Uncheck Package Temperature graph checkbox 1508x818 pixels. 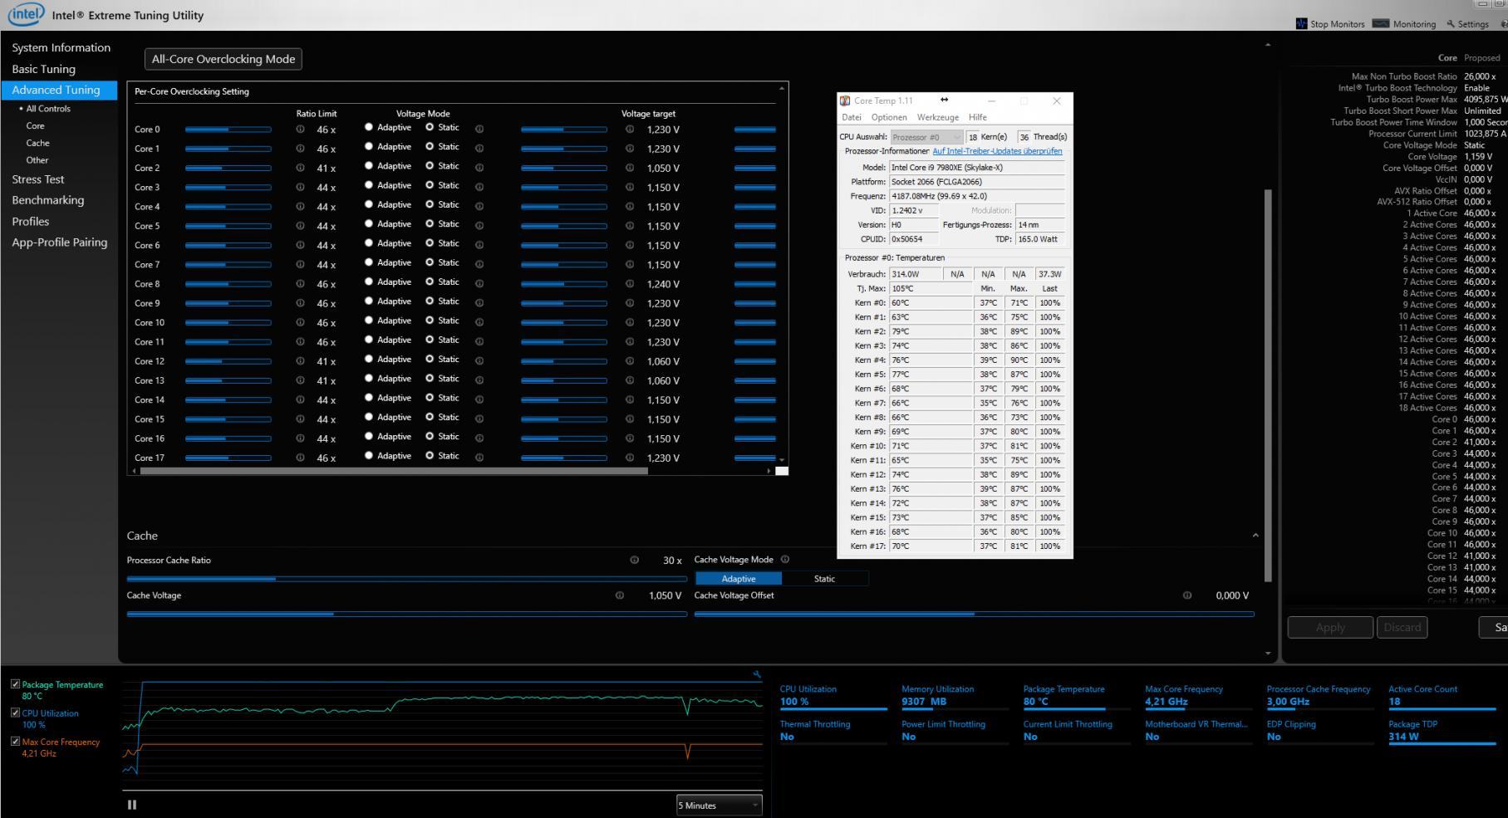pos(15,684)
